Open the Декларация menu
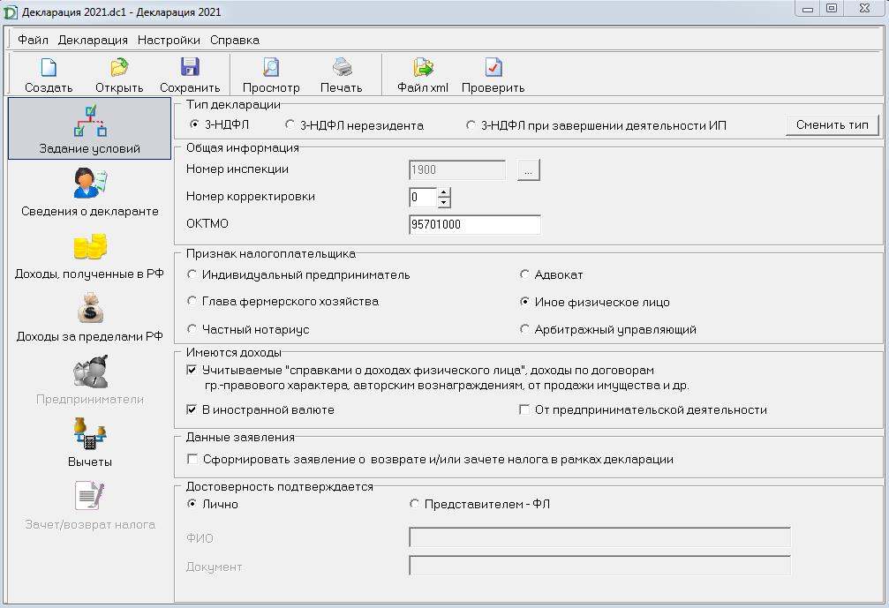The width and height of the screenshot is (889, 608). [x=93, y=40]
